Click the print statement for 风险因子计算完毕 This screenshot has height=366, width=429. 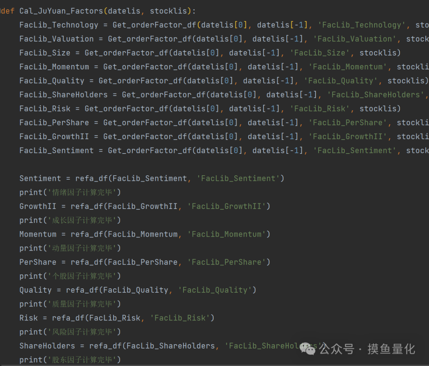pos(70,332)
